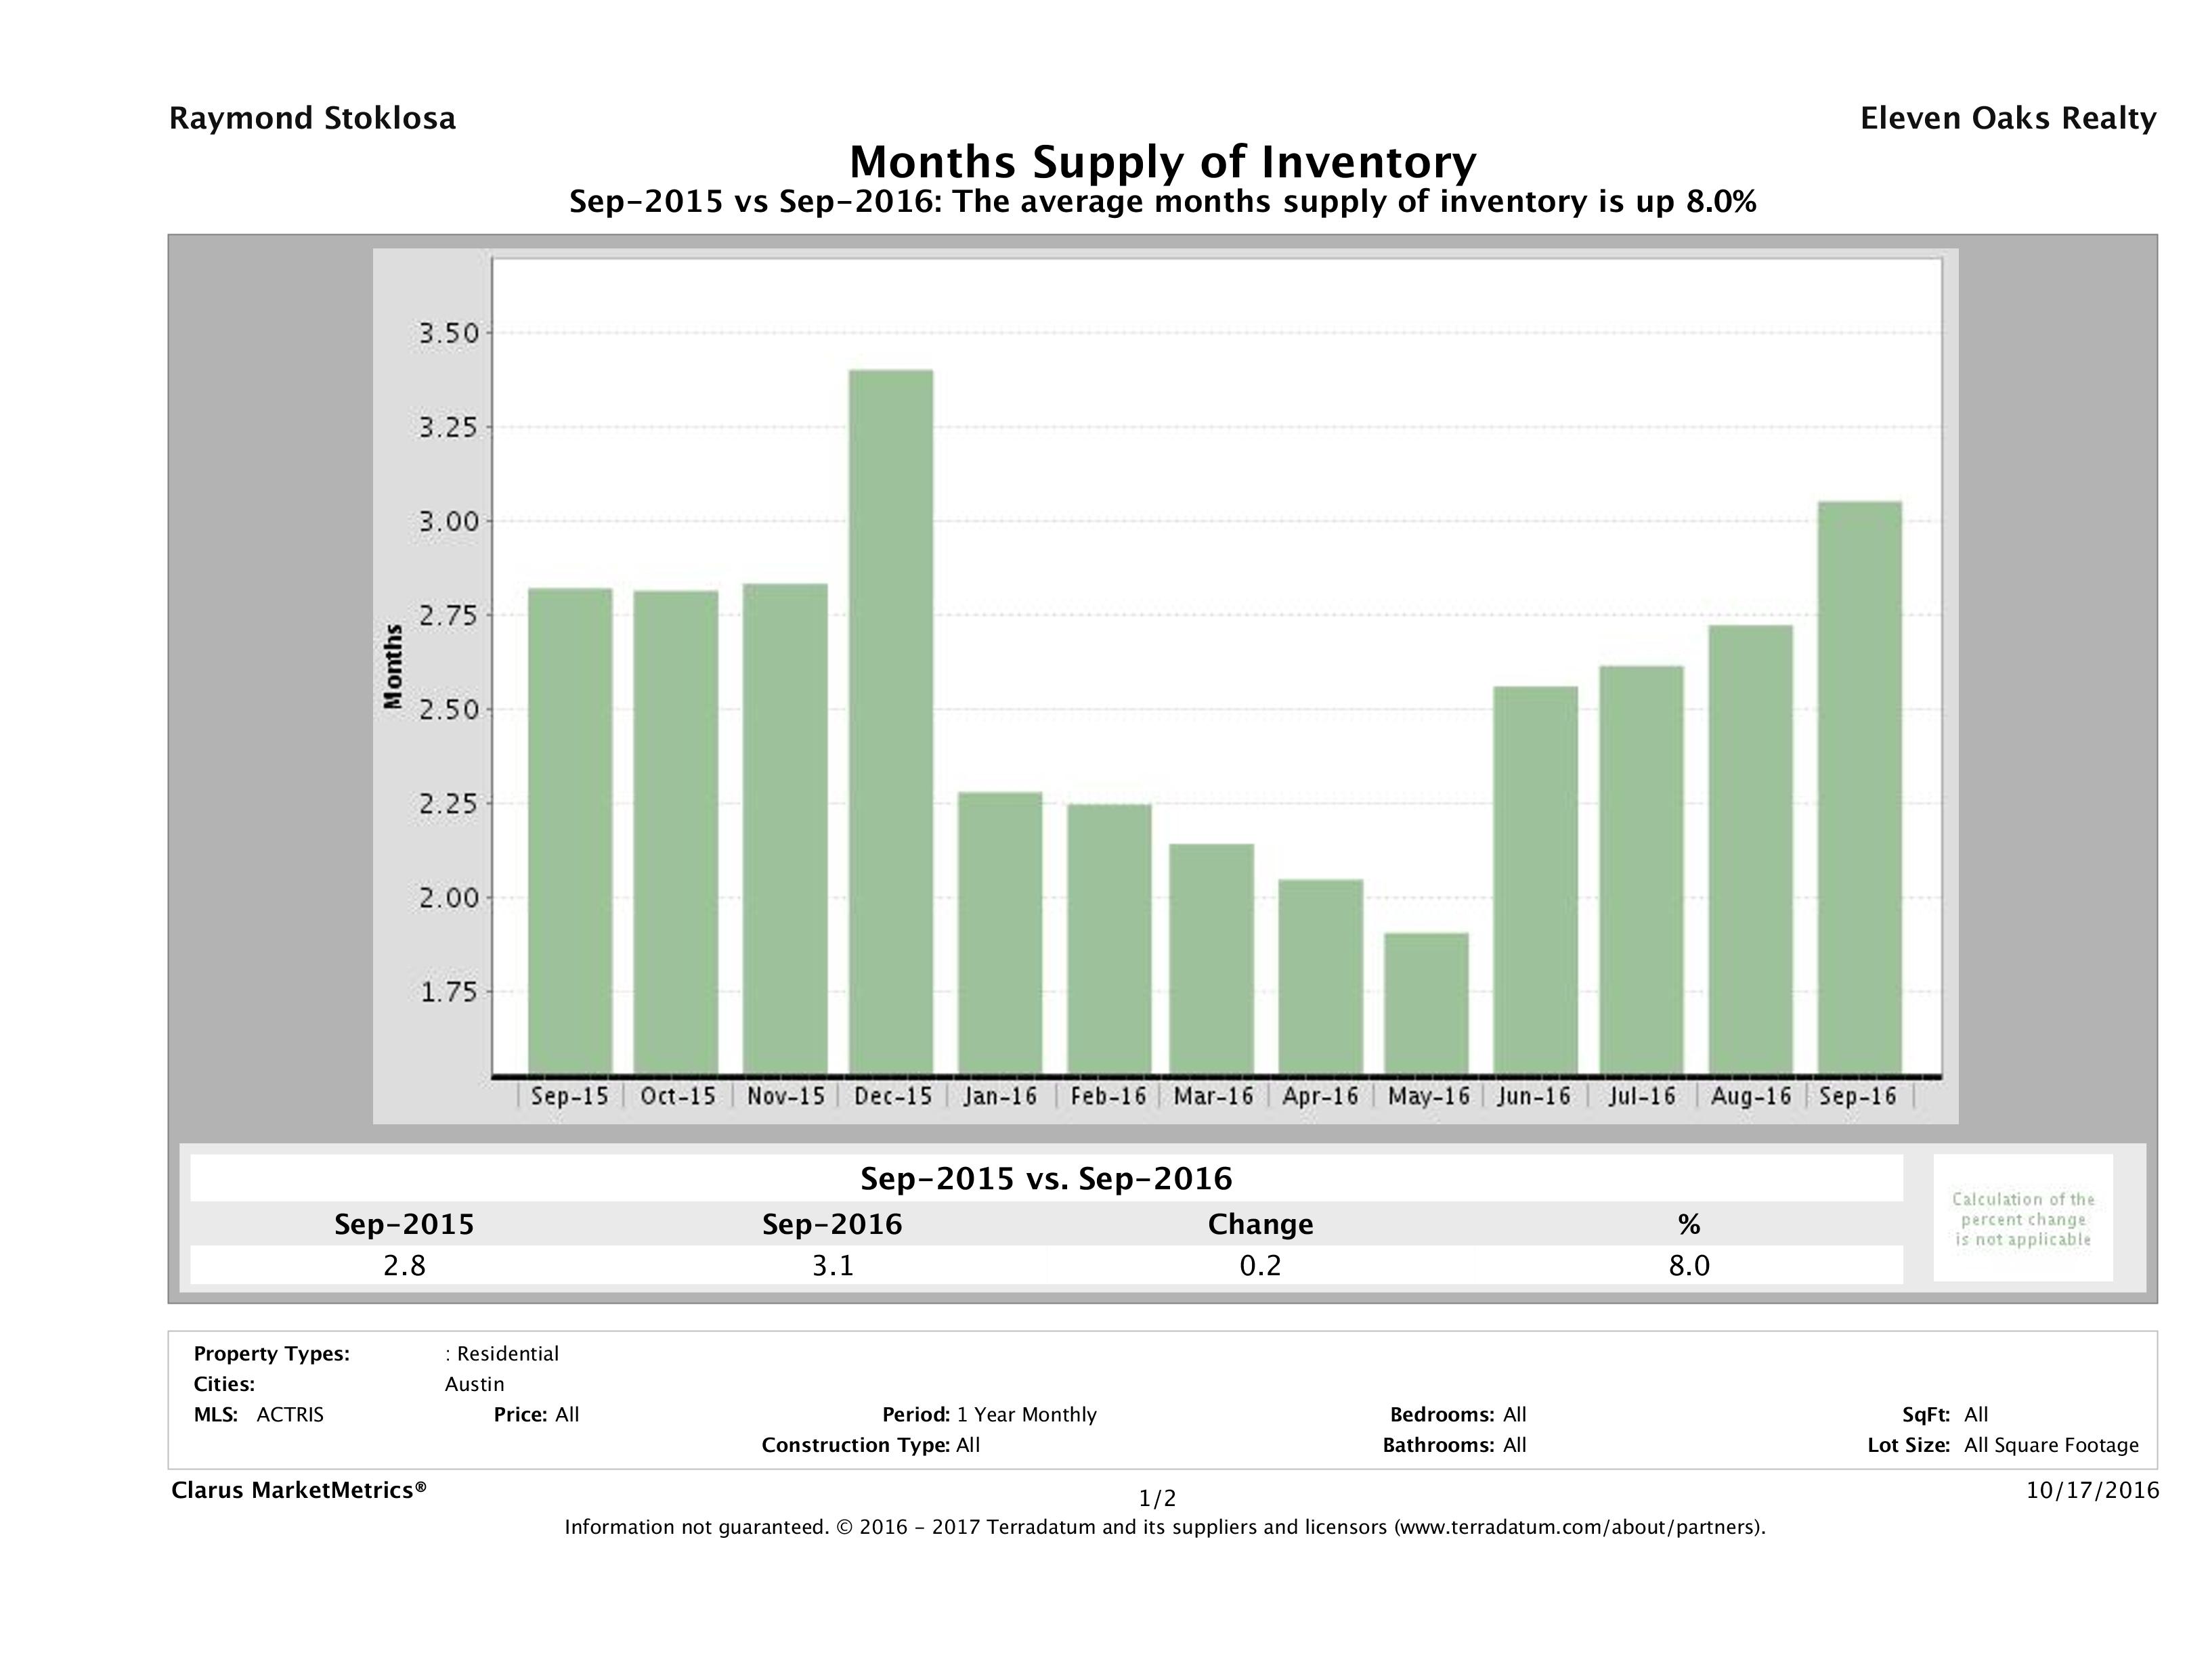Screen dimensions: 2185x1657
Task: Click the Jun-16 bar
Action: pyautogui.click(x=1535, y=880)
